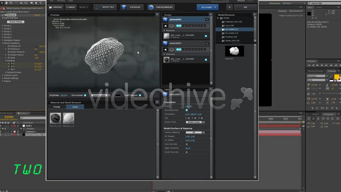Open Halloween_Pack folder
Image resolution: width=341 pixels, height=192 pixels.
click(233, 22)
